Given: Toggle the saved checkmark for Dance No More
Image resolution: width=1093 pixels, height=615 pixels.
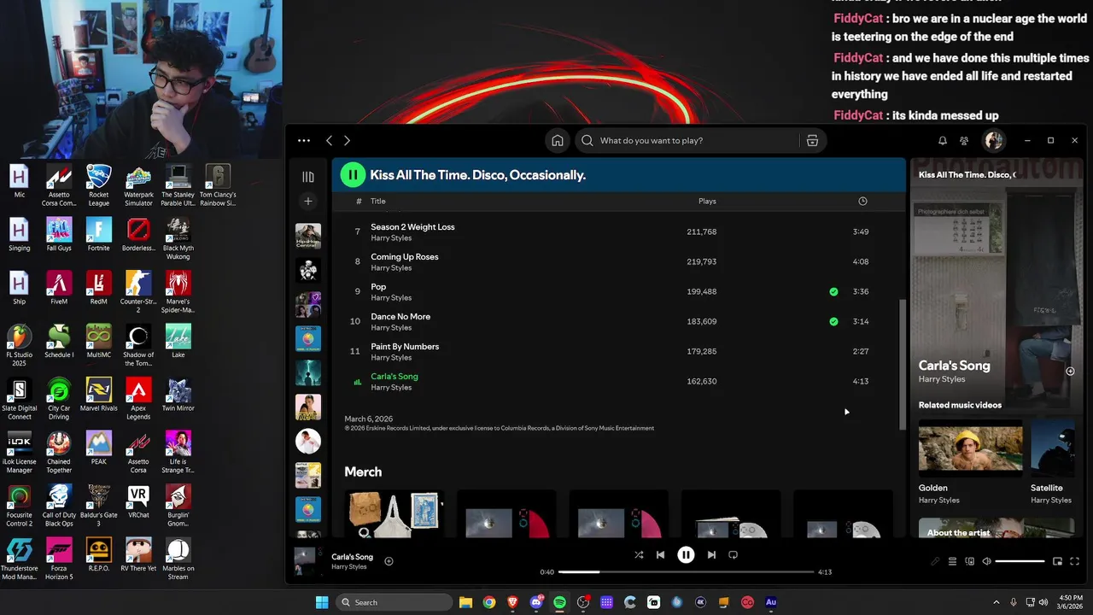Looking at the screenshot, I should tap(833, 322).
